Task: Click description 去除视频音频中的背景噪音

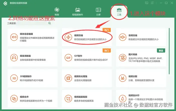Action: pos(33,60)
